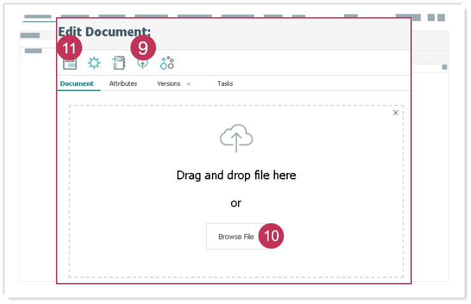Go to the Tasks tab
This screenshot has height=304, width=471.
tap(225, 84)
